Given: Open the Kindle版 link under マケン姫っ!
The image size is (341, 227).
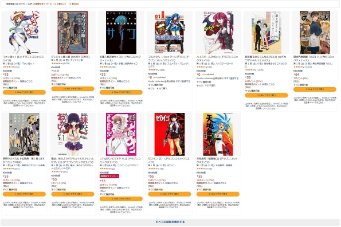Looking at the screenshot, I should [7, 71].
